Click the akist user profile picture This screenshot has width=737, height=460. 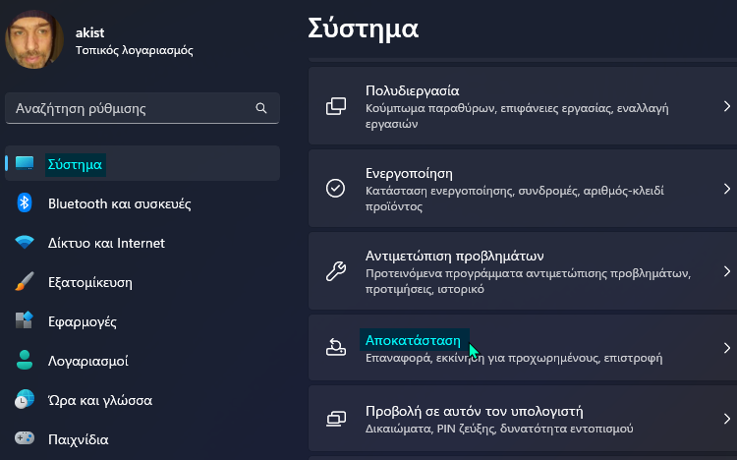coord(35,40)
